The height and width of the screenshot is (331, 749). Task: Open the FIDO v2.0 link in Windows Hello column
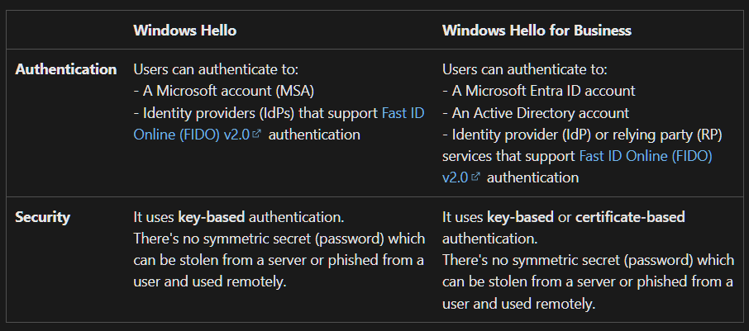190,134
